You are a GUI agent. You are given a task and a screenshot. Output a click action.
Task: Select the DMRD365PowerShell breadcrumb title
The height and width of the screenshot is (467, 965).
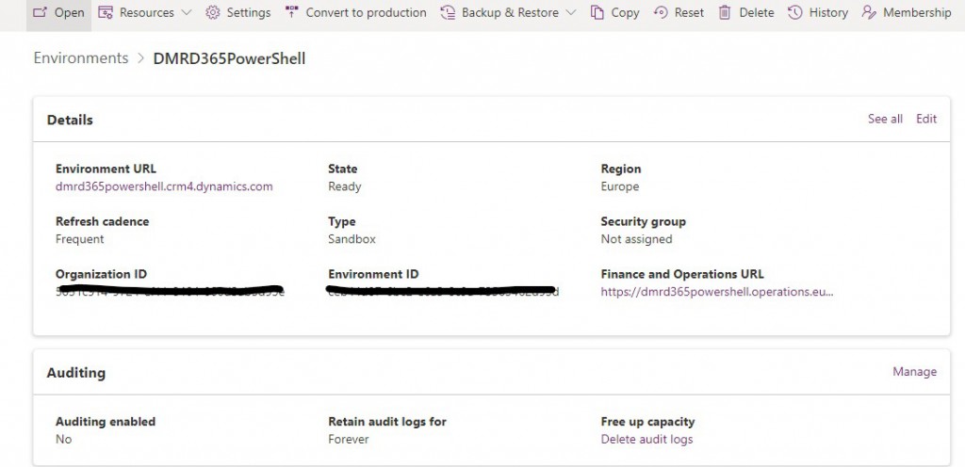point(229,59)
